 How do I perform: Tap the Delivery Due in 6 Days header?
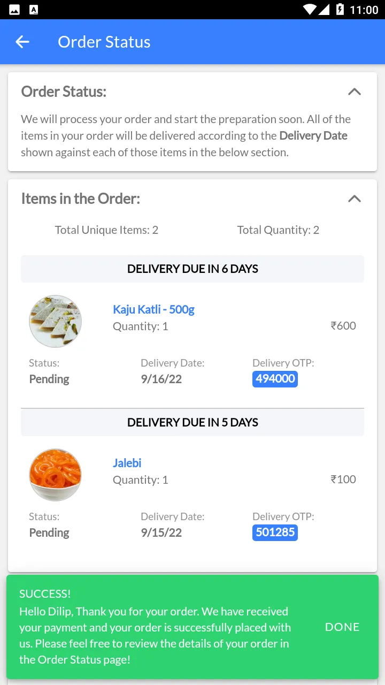(x=192, y=269)
